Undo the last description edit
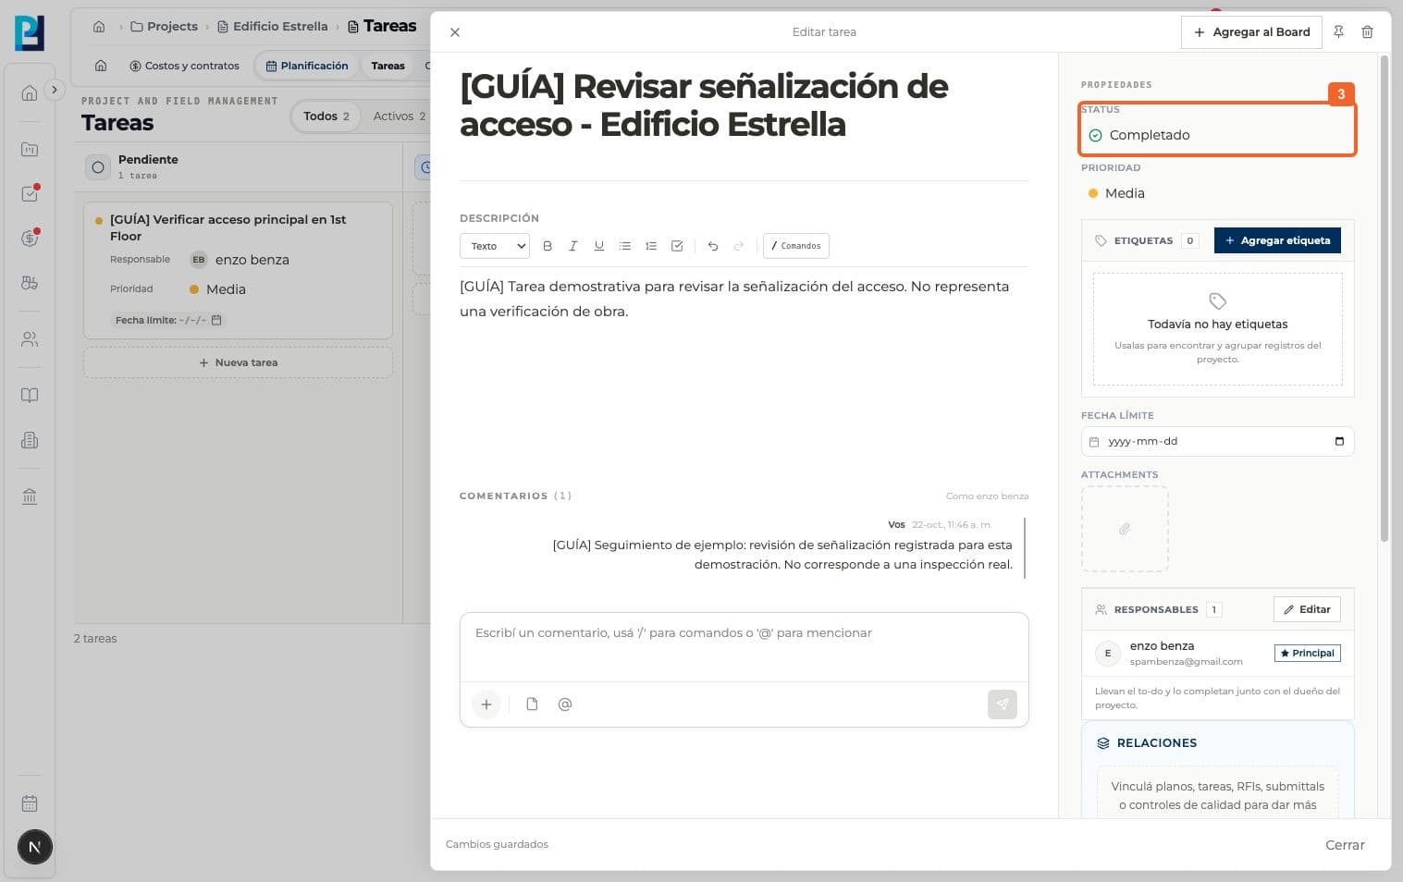Image resolution: width=1403 pixels, height=882 pixels. [x=713, y=246]
